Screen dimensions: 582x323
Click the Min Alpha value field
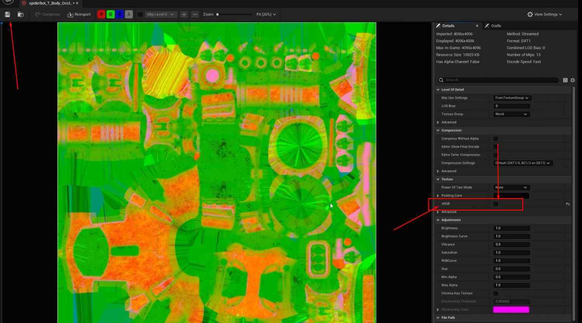(512, 277)
